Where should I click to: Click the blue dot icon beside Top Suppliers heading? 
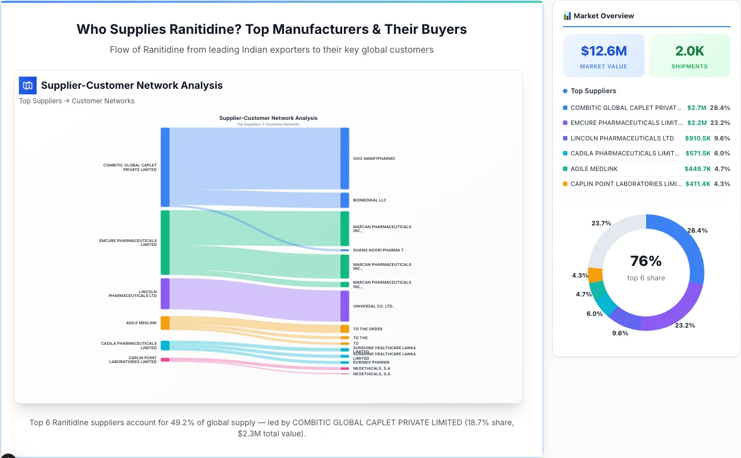565,90
